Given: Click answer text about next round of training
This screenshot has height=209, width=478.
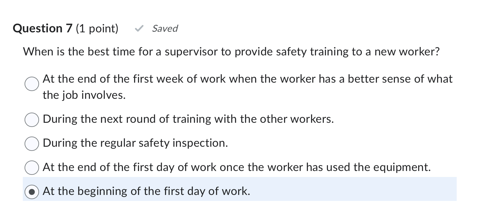Looking at the screenshot, I should (188, 119).
